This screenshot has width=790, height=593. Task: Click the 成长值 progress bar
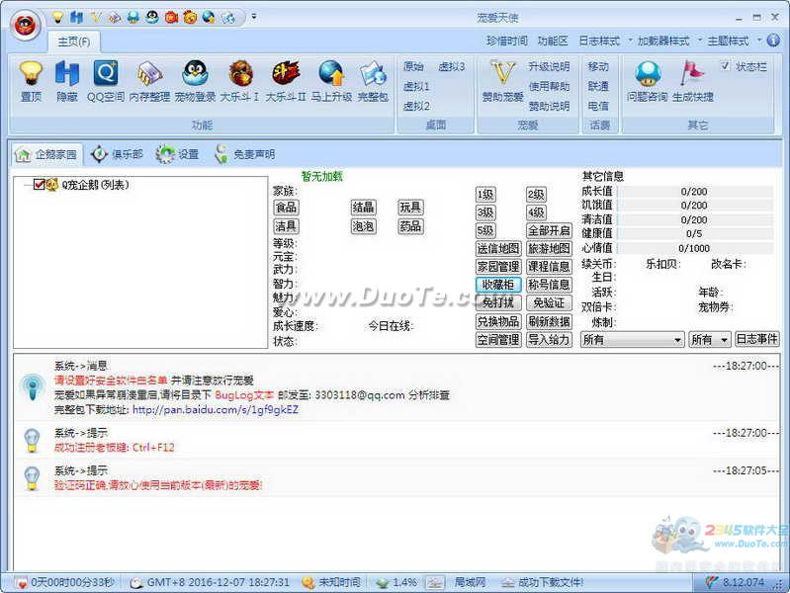click(693, 192)
